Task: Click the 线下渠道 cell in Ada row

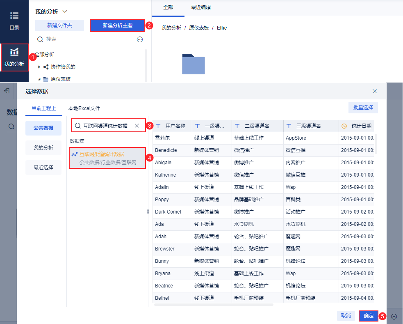Action: [212, 224]
